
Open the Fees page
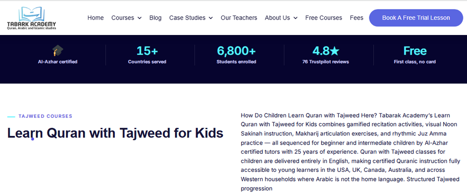(357, 18)
